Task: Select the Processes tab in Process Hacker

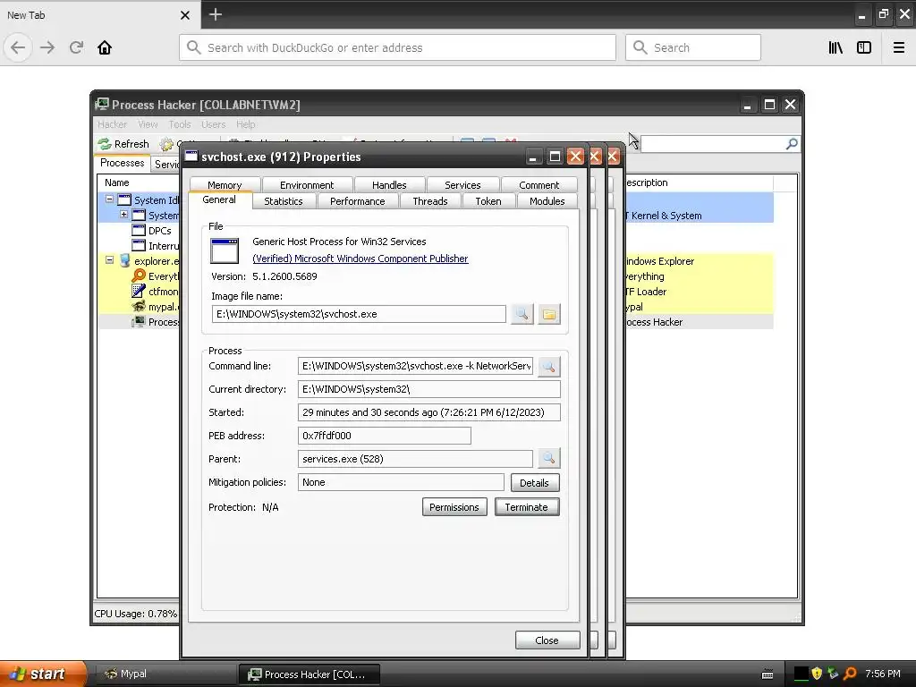Action: click(122, 163)
